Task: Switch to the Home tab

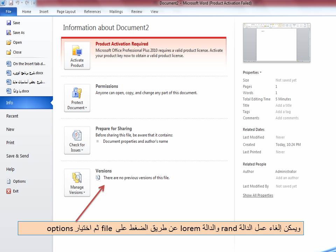Action: pyautogui.click(x=27, y=12)
